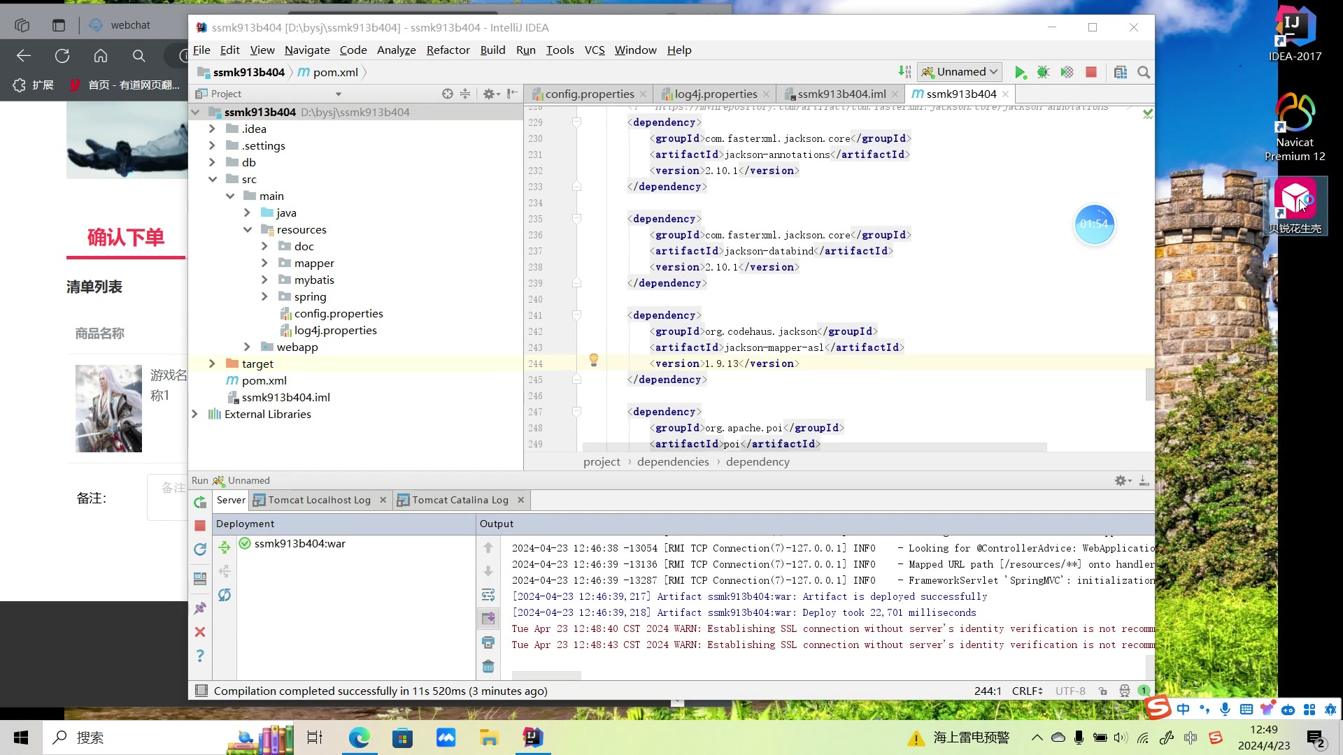Clear console output with trash icon
This screenshot has height=755, width=1343.
click(x=488, y=666)
